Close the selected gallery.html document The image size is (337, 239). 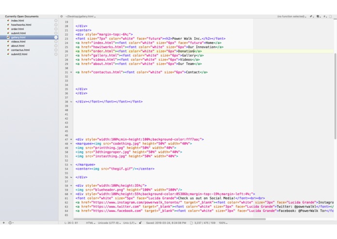(56, 37)
